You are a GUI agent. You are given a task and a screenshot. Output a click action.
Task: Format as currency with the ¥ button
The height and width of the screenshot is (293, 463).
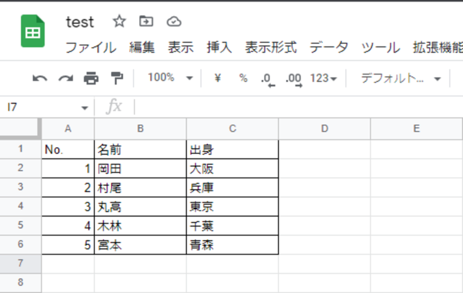(218, 78)
